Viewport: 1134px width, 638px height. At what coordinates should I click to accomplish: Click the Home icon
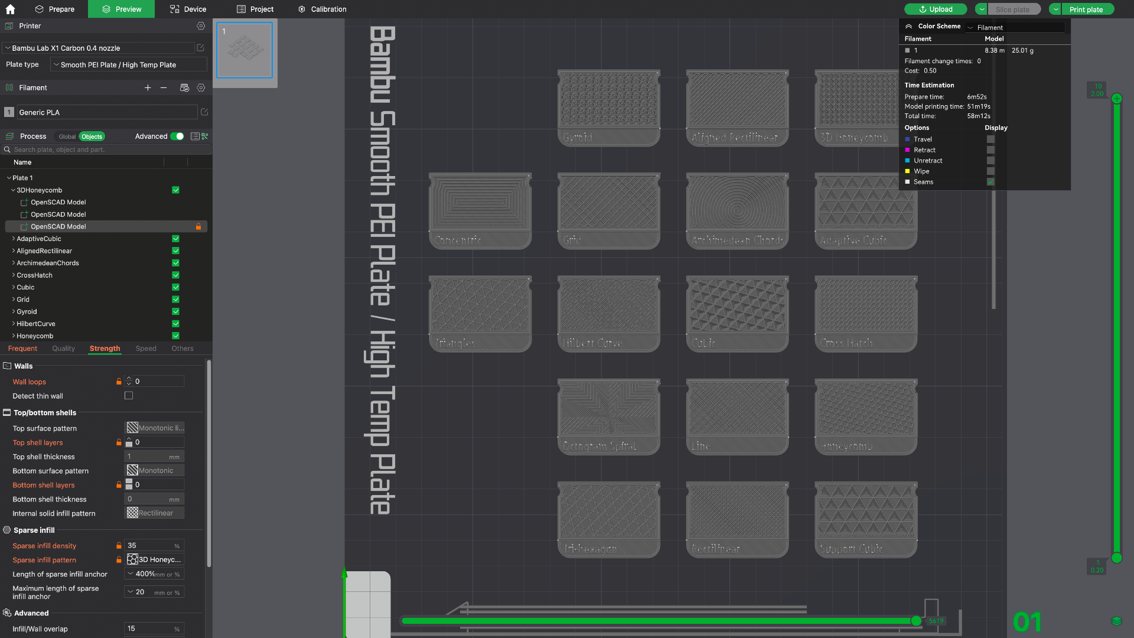pos(10,9)
